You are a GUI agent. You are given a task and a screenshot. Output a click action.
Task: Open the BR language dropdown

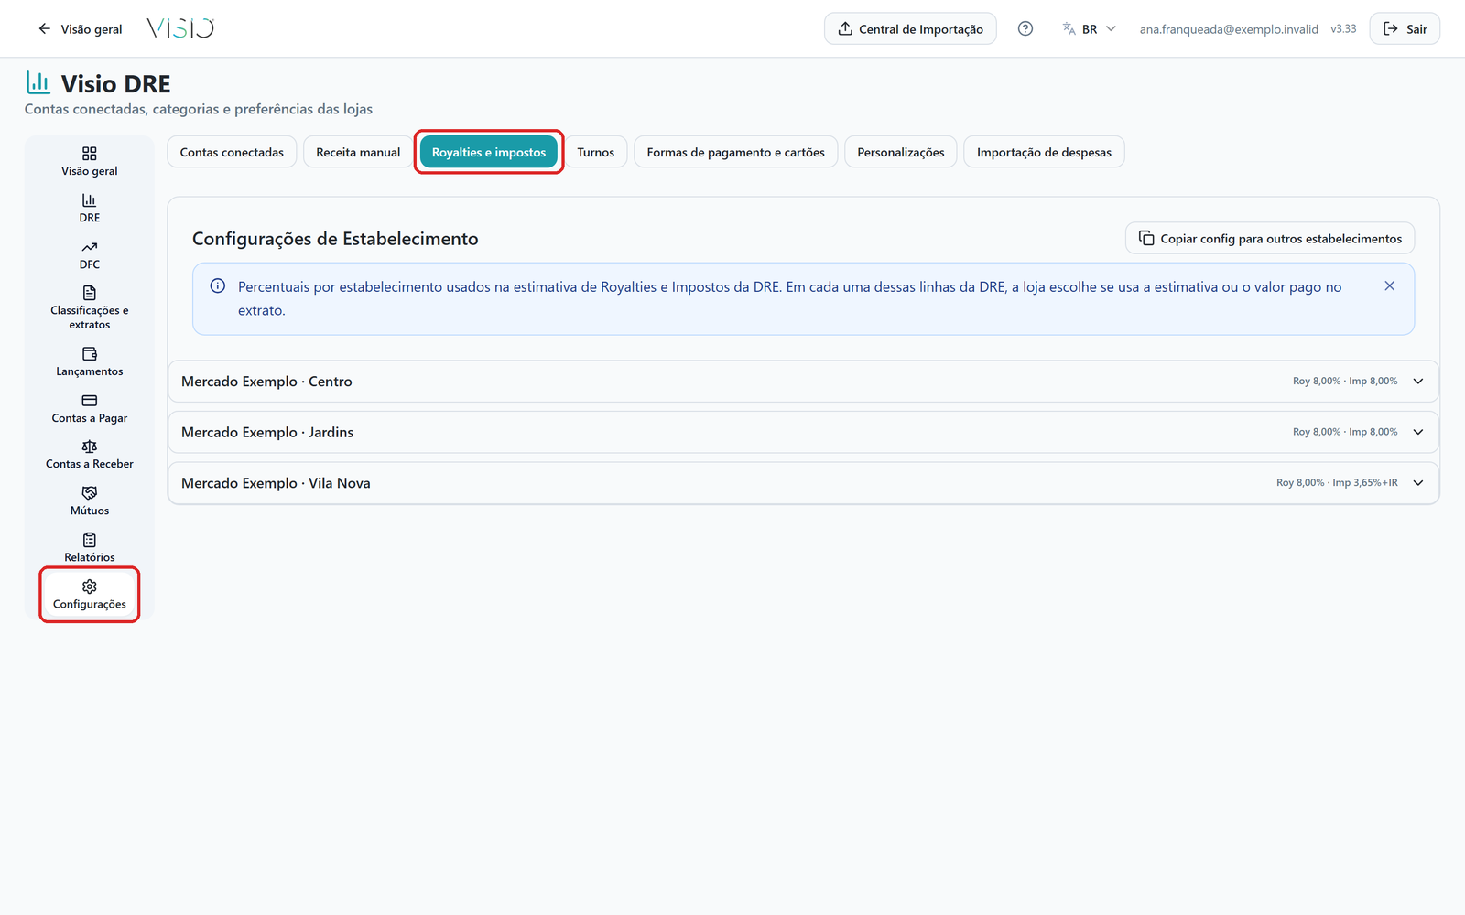point(1089,29)
